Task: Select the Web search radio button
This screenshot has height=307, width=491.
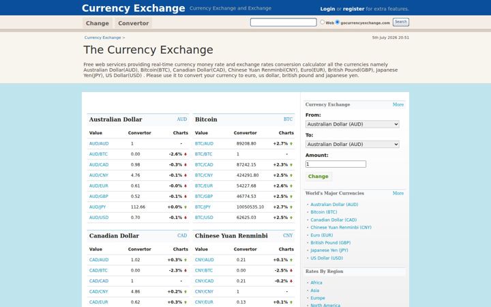Action: tap(322, 23)
